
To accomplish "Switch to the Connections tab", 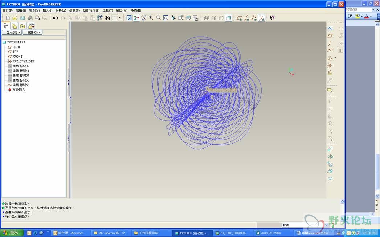I will point(31,26).
